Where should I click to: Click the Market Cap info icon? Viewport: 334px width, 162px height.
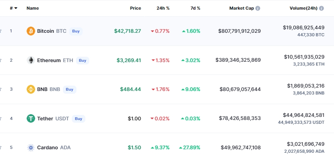coord(258,8)
